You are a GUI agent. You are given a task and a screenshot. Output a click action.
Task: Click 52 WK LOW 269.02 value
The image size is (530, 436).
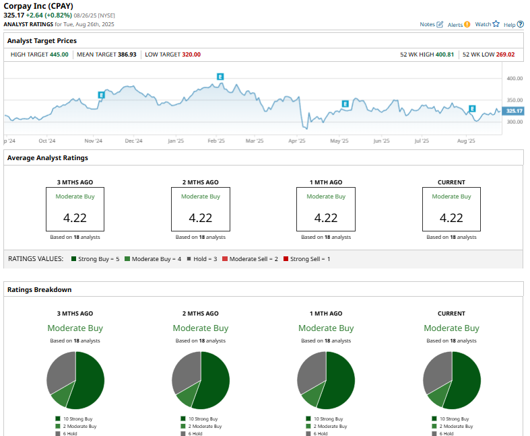505,54
